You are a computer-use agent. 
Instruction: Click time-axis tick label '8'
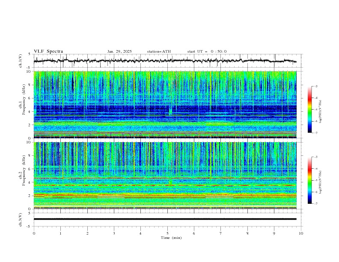tap(247, 233)
